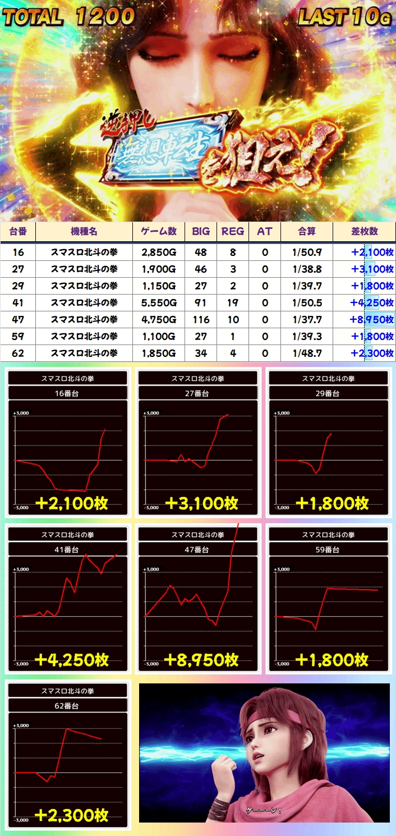Click the 5,550G game count cell
Image resolution: width=396 pixels, height=836 pixels.
159,303
